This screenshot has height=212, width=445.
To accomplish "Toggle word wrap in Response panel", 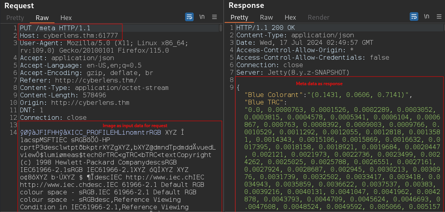I will pyautogui.click(x=414, y=16).
